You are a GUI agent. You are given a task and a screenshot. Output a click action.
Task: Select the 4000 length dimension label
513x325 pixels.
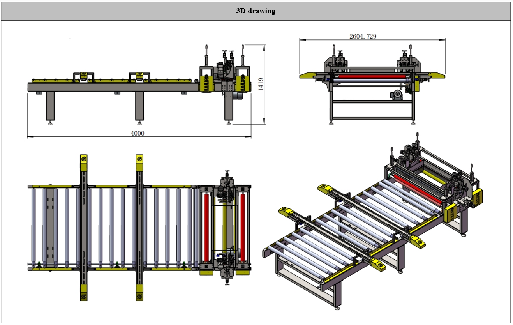point(137,133)
